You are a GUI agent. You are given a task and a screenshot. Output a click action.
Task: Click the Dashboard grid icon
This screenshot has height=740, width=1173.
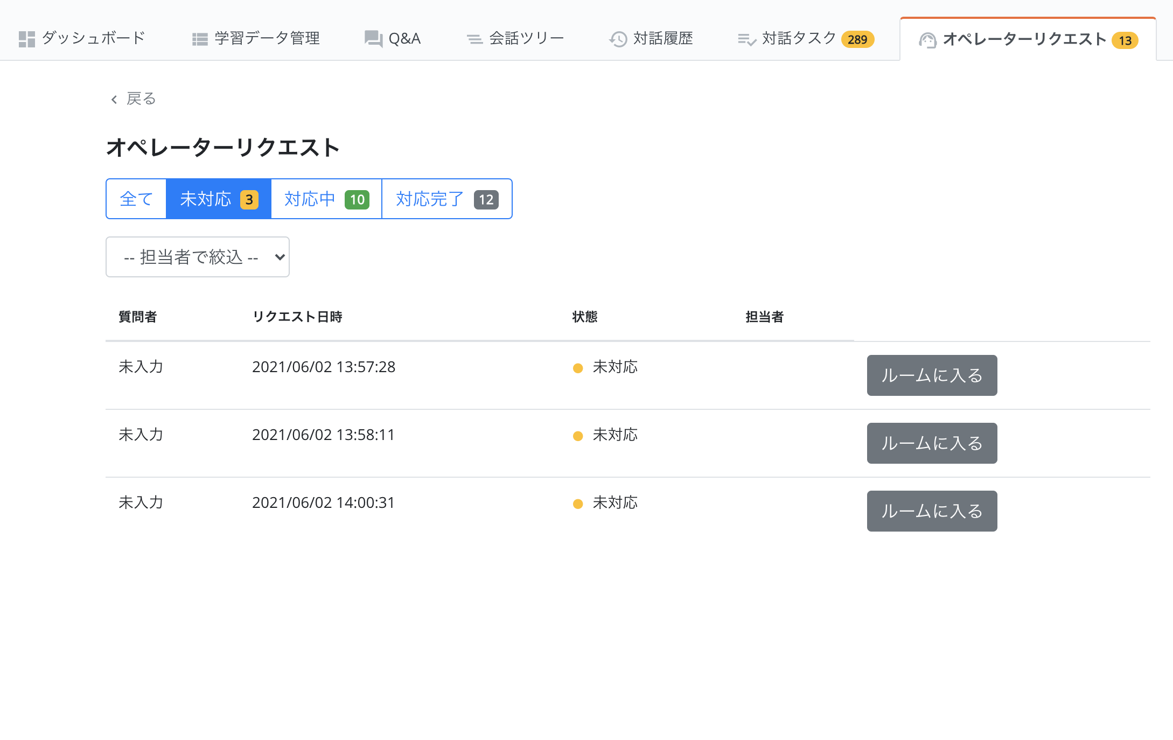[26, 39]
